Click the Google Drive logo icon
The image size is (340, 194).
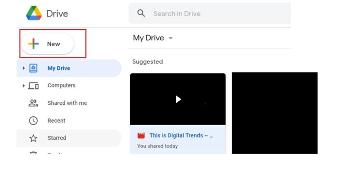[x=34, y=13]
